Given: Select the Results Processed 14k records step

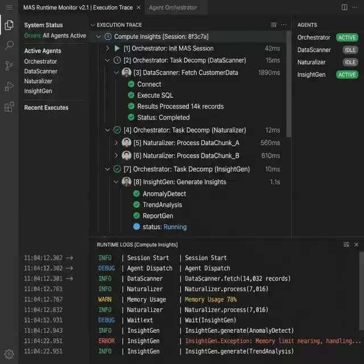Looking at the screenshot, I should 180,106.
